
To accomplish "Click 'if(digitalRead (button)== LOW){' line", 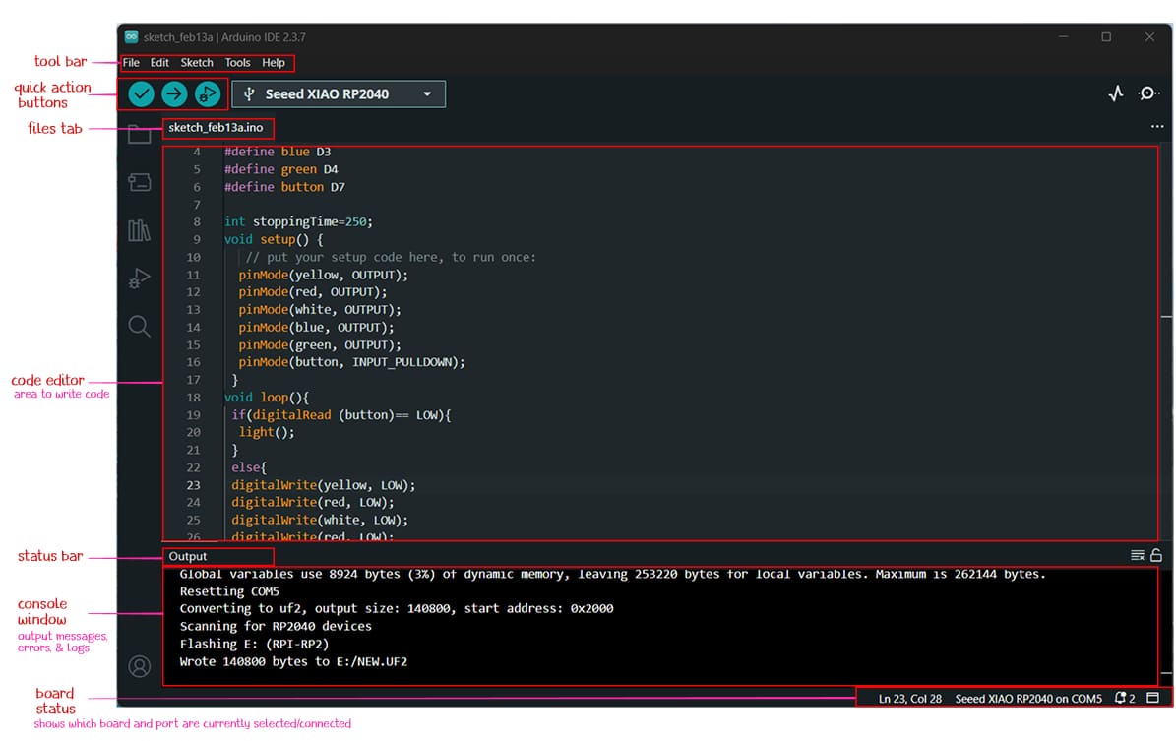I will (341, 414).
